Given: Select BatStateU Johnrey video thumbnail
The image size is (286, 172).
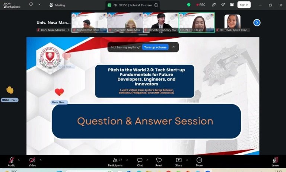Looking at the screenshot, I should point(161,22).
